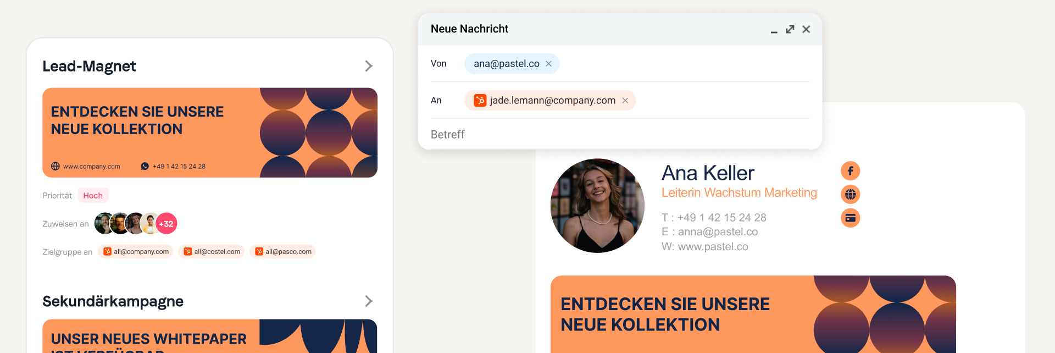Click the Sekundärkampagne heading

tap(113, 301)
